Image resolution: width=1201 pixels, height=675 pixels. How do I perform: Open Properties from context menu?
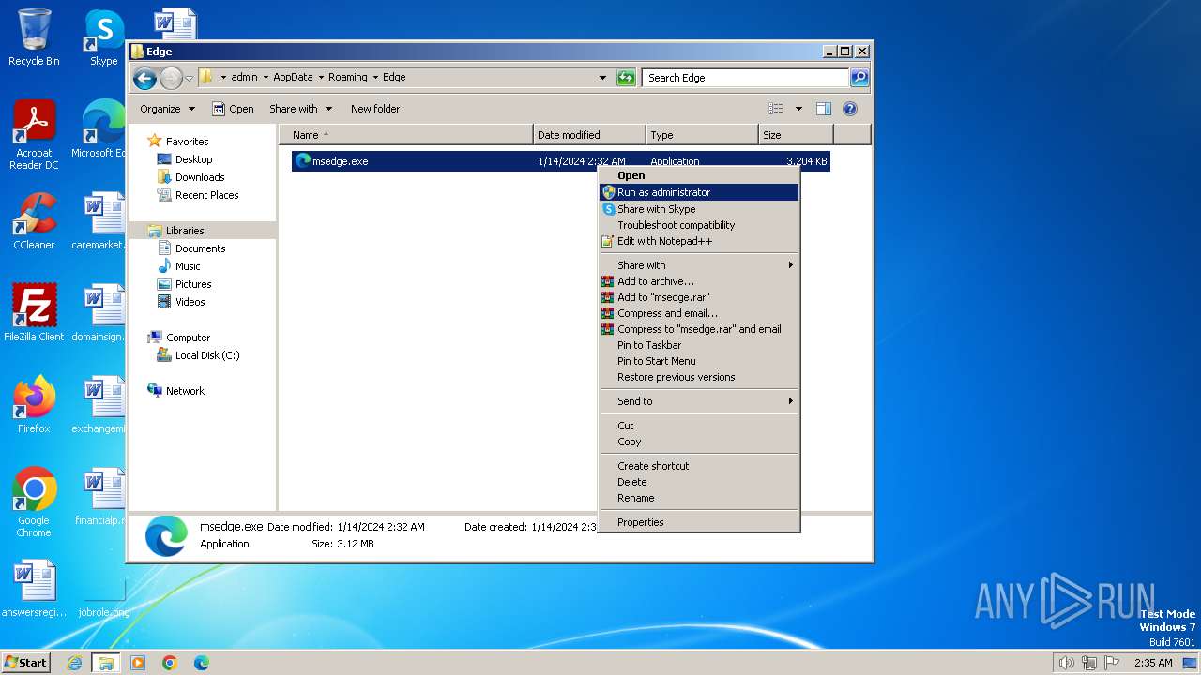(x=699, y=522)
